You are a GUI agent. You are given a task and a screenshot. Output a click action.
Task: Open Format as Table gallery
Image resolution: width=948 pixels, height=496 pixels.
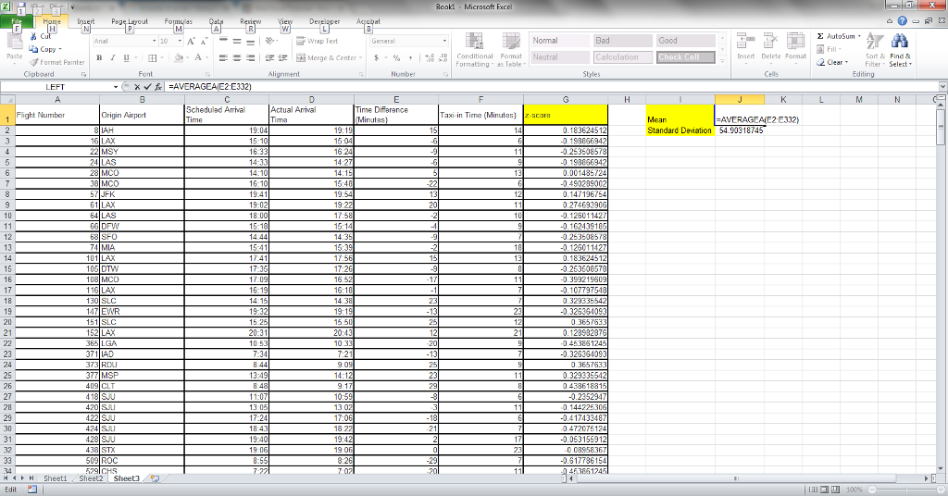(511, 50)
